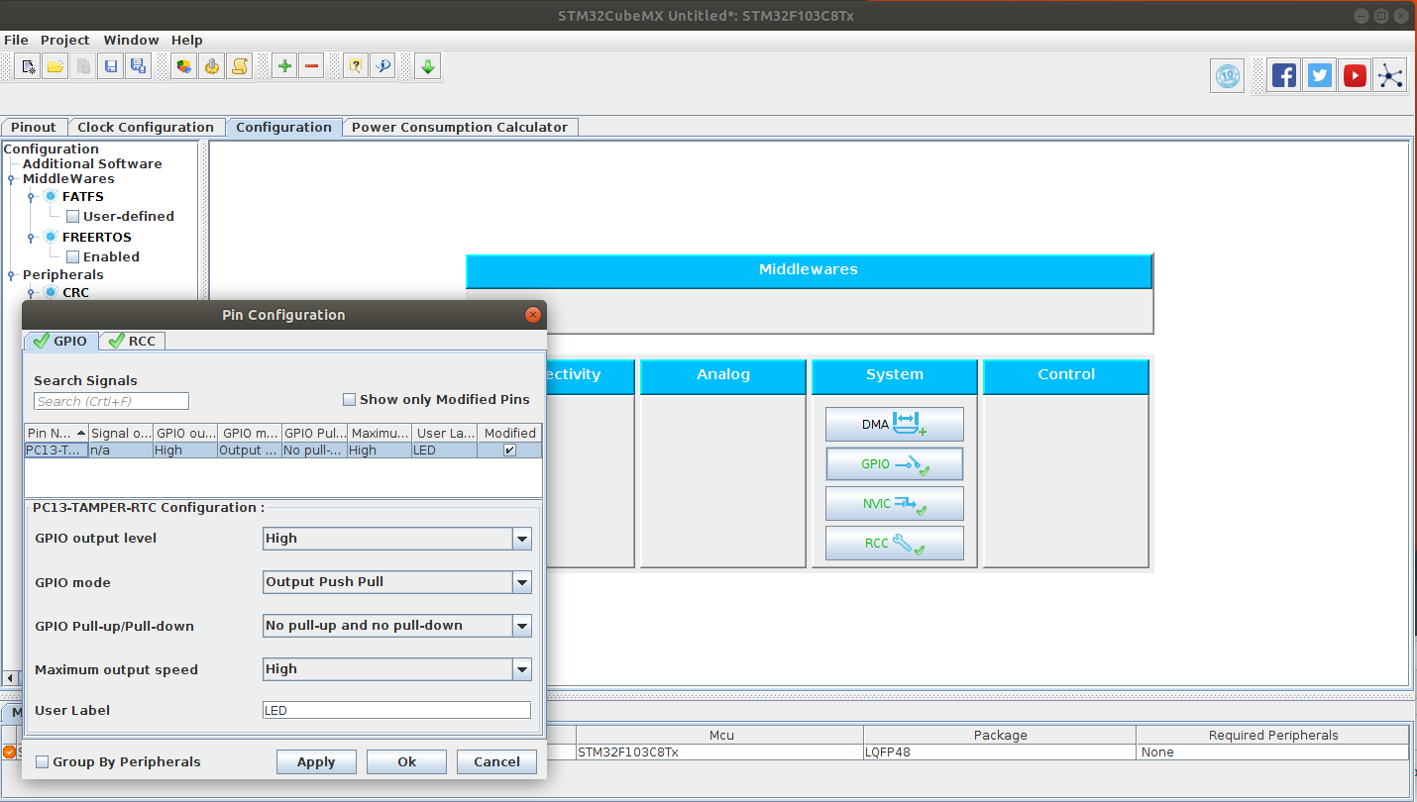Click the yellow question mark help icon
Screen dimensions: 1417x802
point(356,67)
